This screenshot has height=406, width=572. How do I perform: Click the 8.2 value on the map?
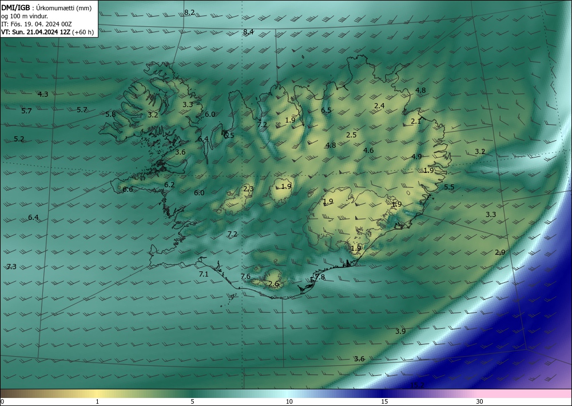tap(189, 13)
